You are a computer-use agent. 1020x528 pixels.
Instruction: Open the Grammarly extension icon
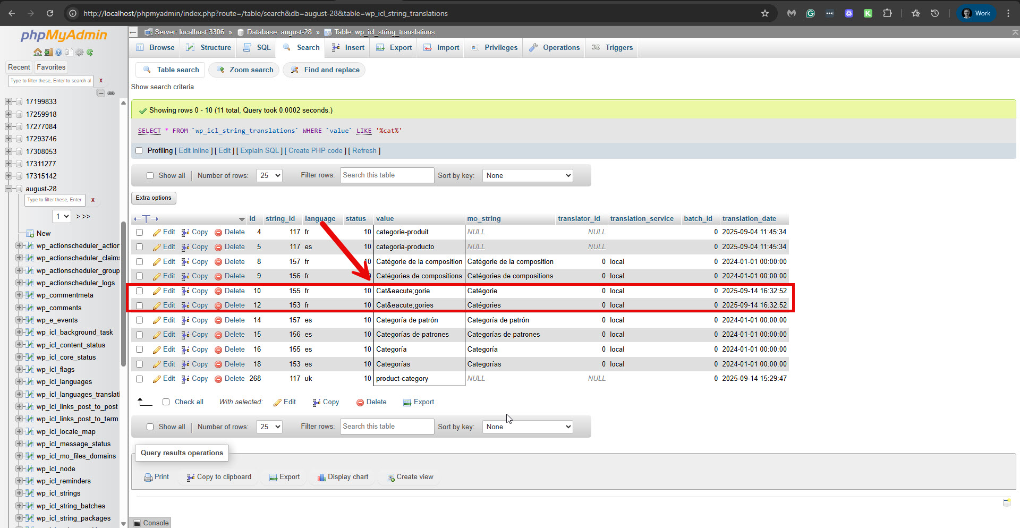[x=810, y=13]
